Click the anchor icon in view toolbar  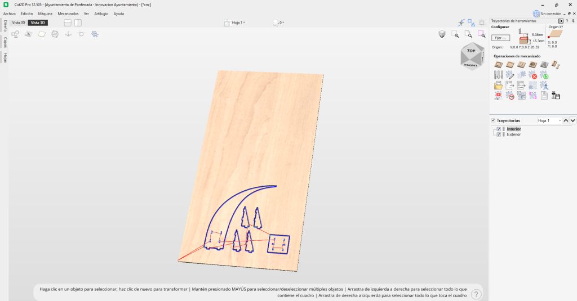click(68, 34)
